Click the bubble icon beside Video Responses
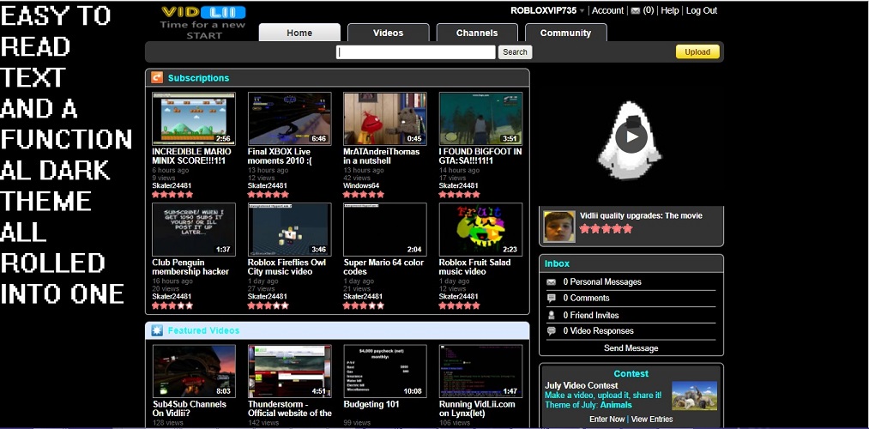 tap(551, 331)
